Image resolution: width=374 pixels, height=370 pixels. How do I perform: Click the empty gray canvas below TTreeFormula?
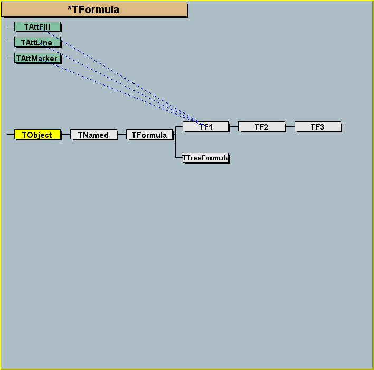click(206, 238)
